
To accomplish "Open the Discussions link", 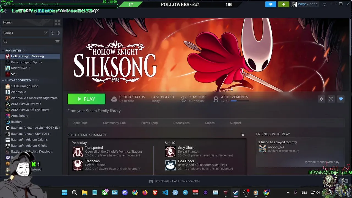I will (x=181, y=123).
